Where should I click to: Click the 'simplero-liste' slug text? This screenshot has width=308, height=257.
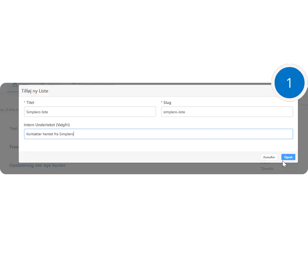pyautogui.click(x=174, y=112)
